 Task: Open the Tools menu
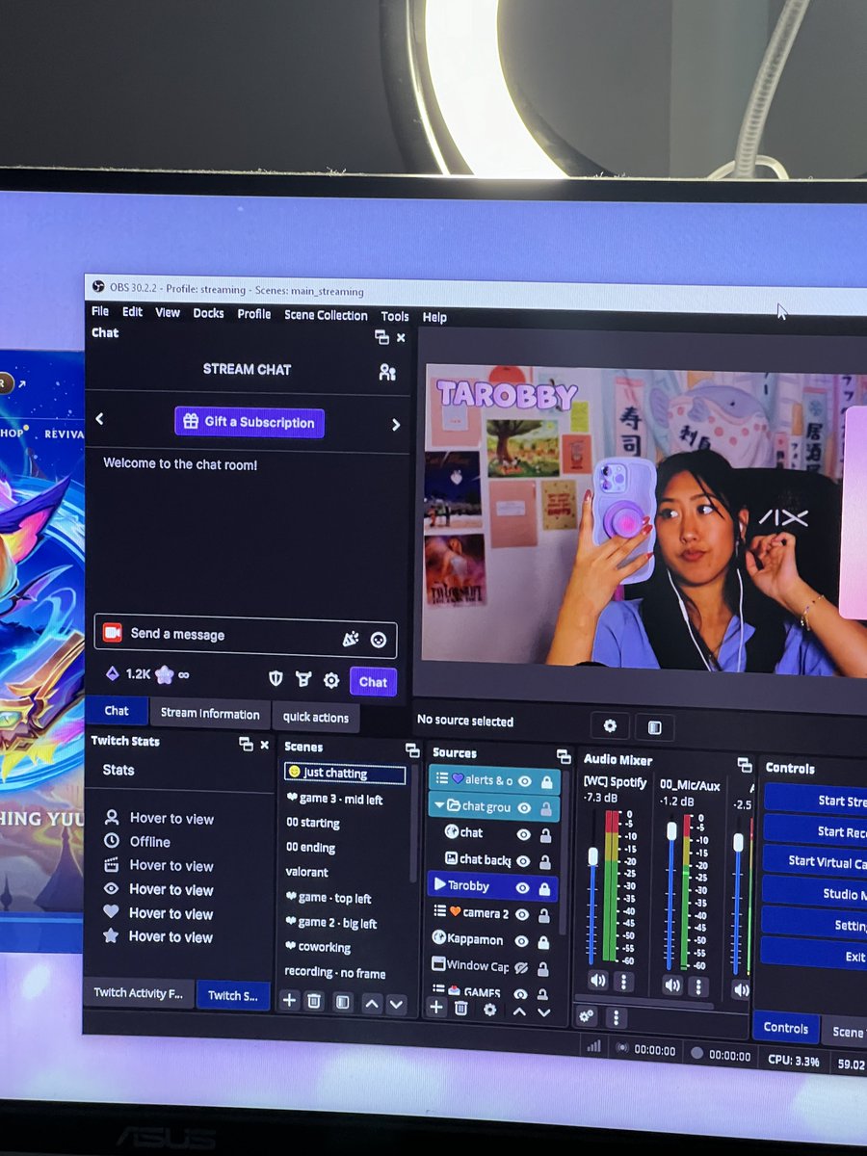(x=395, y=316)
